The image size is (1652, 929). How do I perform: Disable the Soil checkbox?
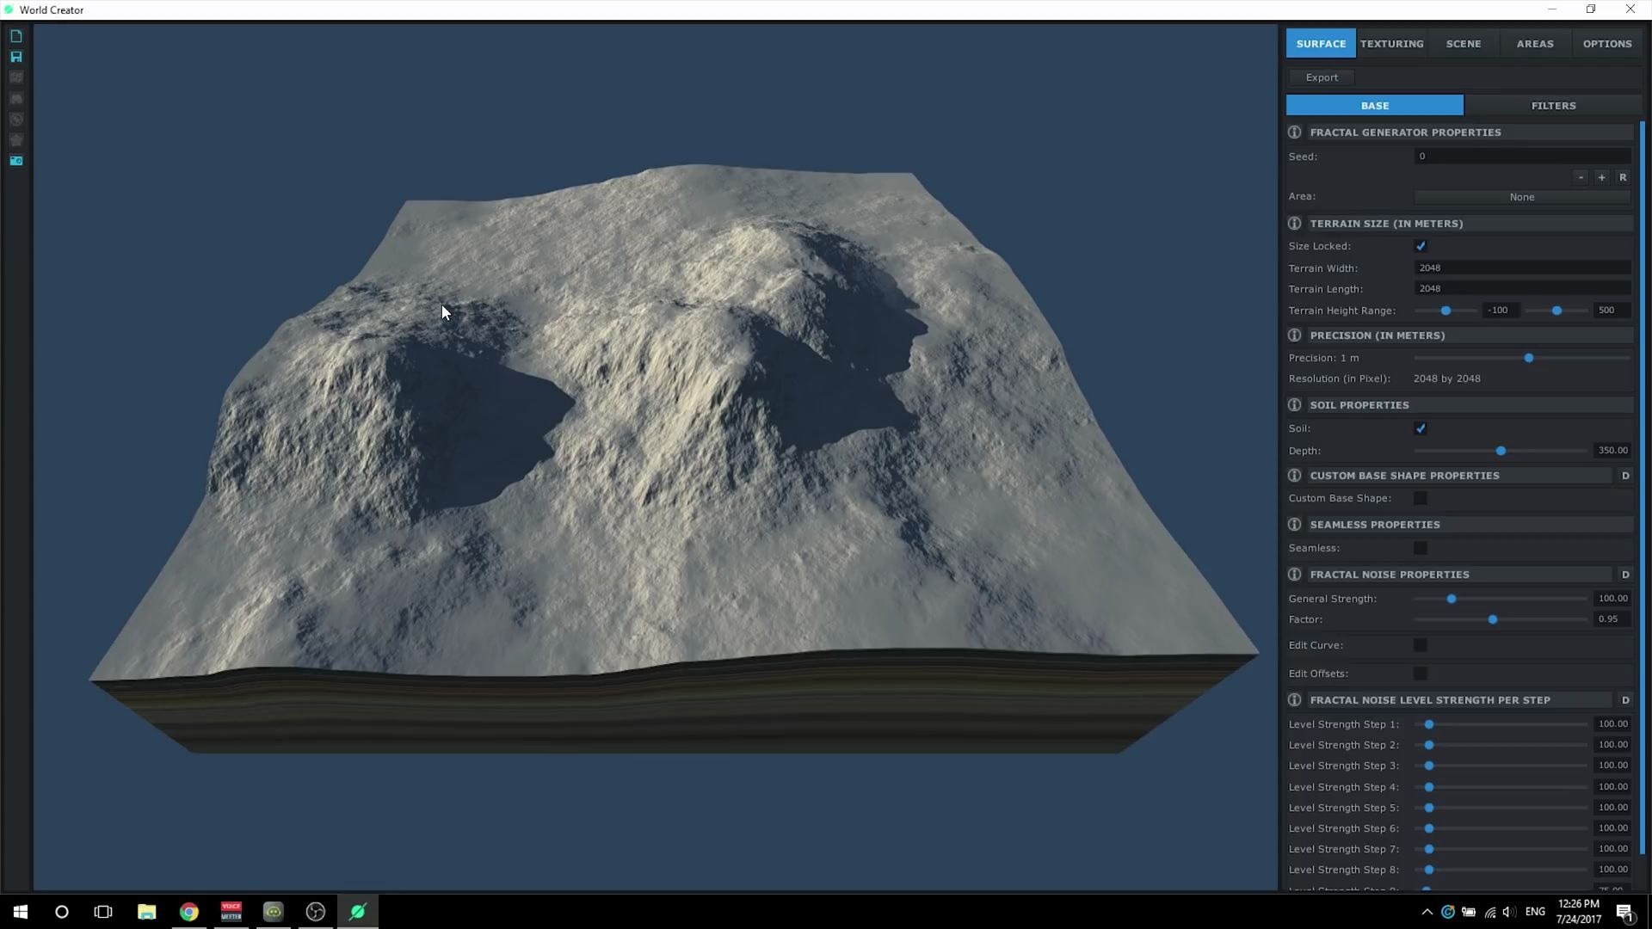tap(1421, 428)
